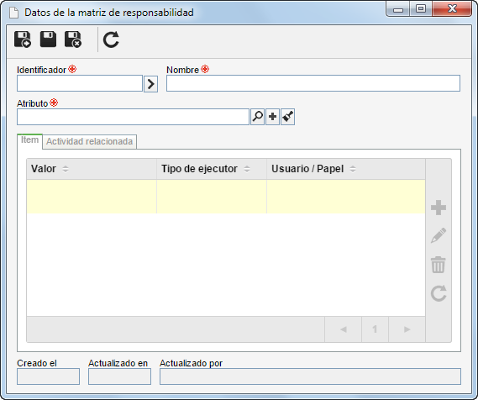478x400 pixels.
Task: Minimize the responsibility matrix window
Action: (398, 9)
